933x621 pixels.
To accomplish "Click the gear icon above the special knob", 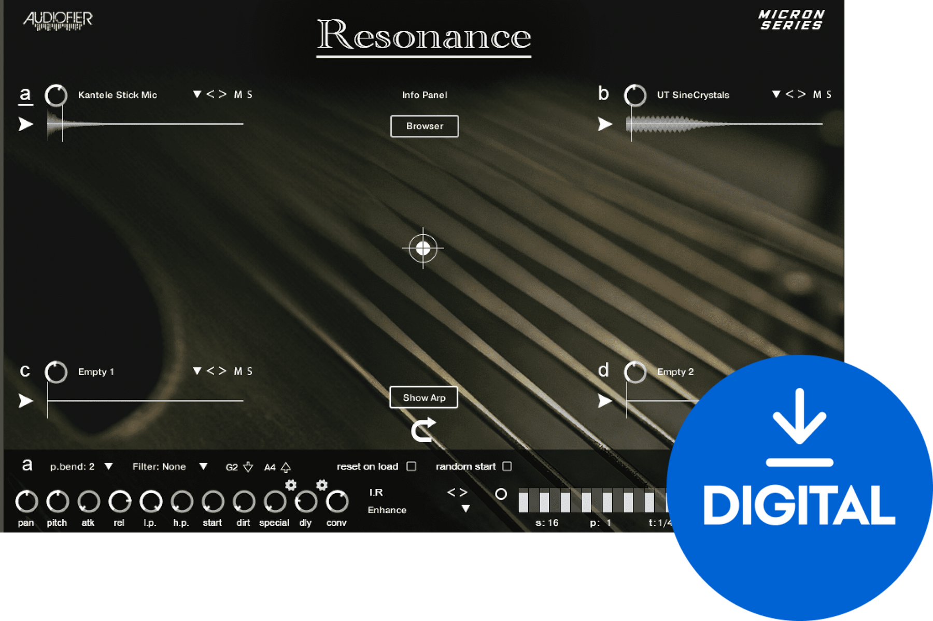I will (x=291, y=485).
